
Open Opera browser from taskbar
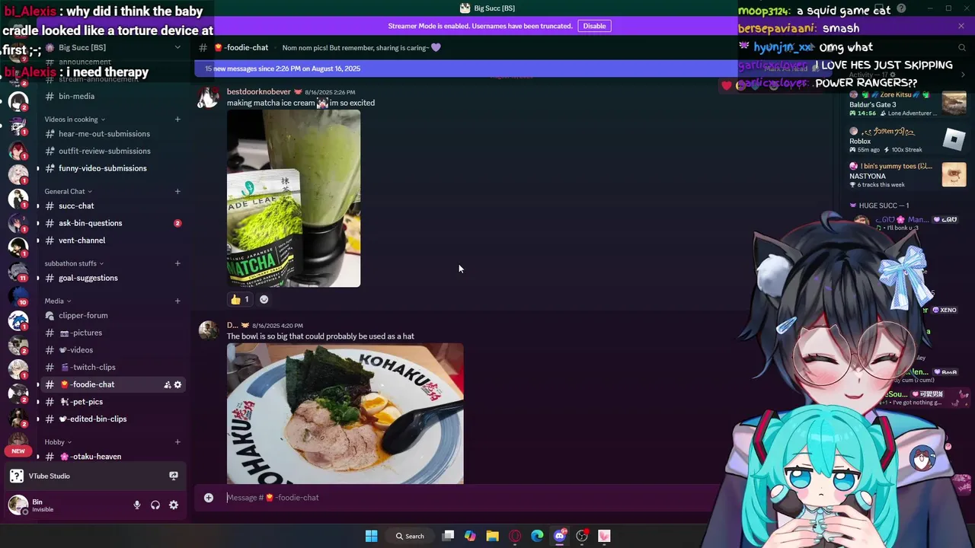[x=515, y=536]
